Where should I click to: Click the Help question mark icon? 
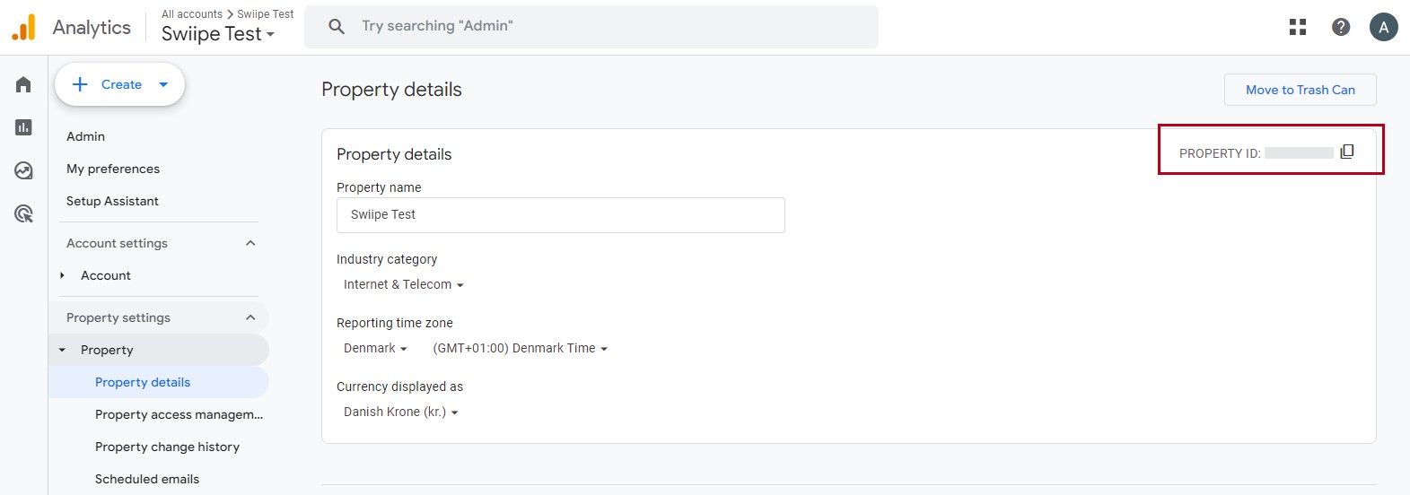click(x=1341, y=27)
